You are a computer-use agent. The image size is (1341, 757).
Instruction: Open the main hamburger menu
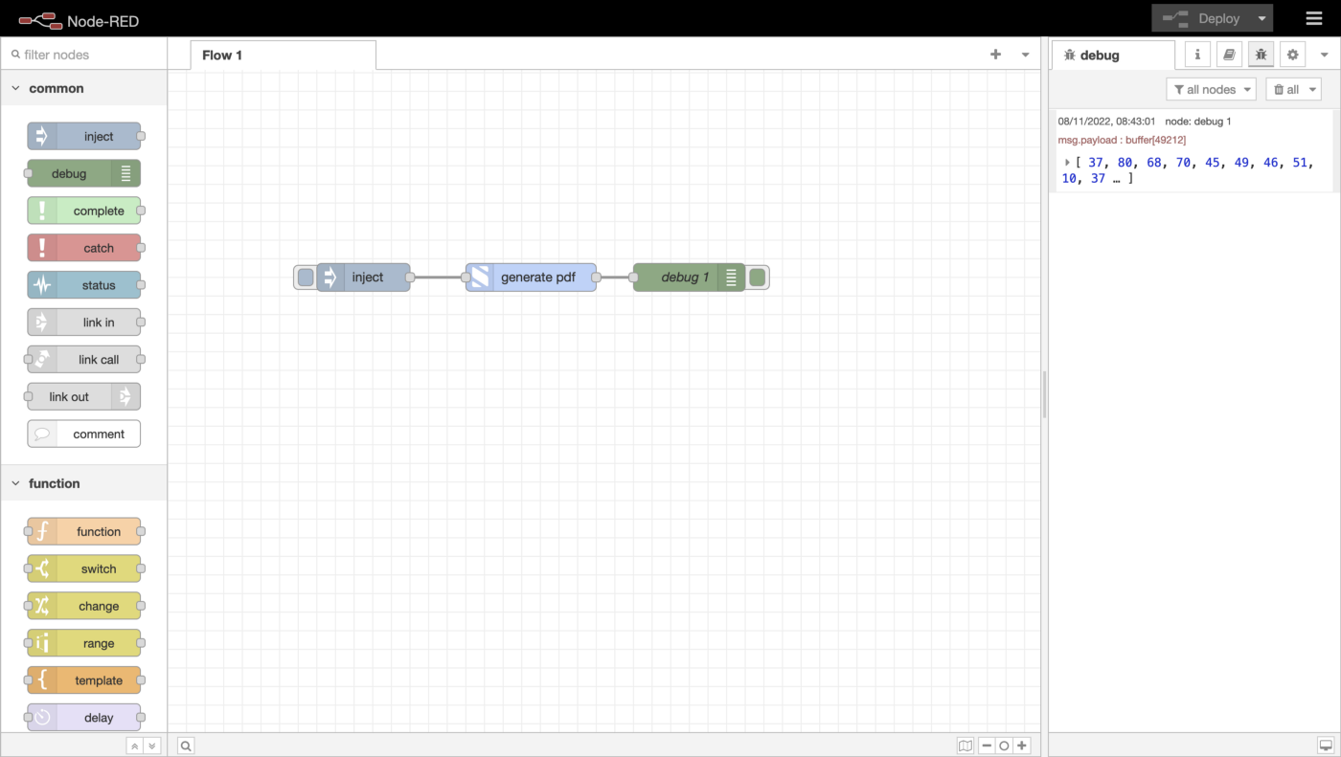click(x=1313, y=18)
